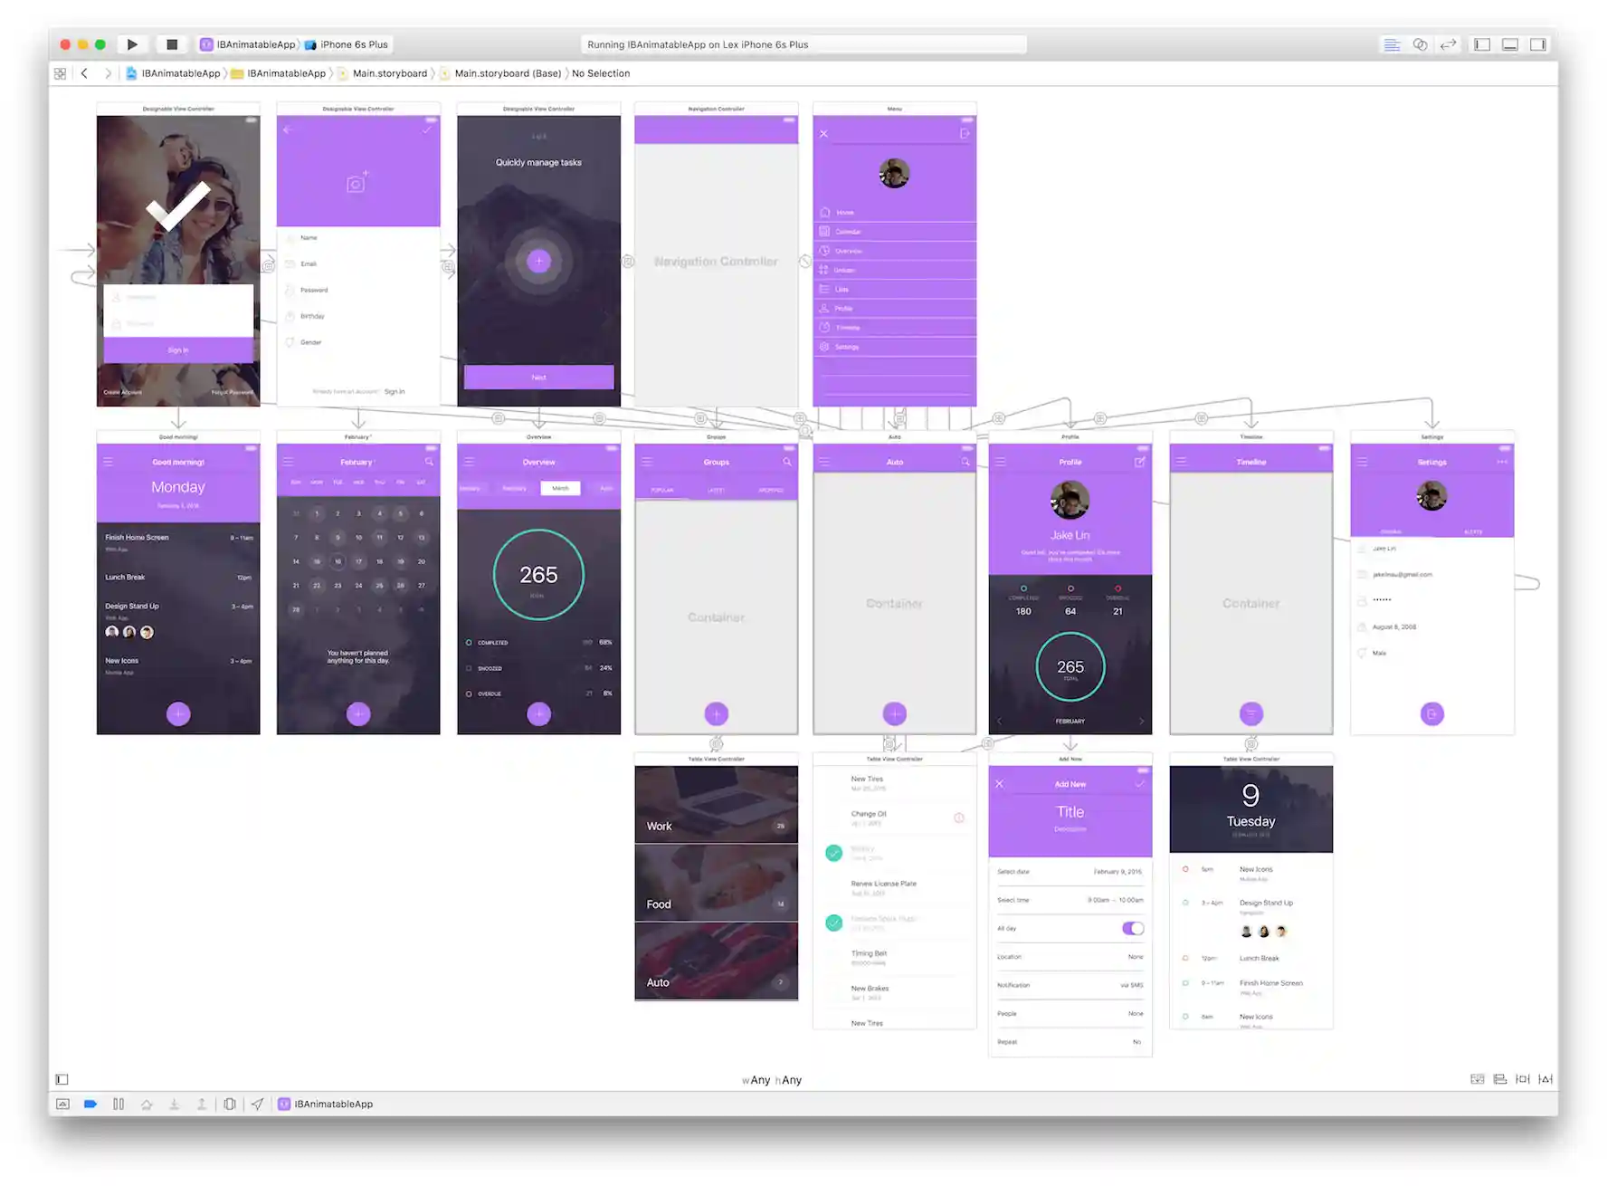
Task: Open the Assistant editor
Action: 1421,43
